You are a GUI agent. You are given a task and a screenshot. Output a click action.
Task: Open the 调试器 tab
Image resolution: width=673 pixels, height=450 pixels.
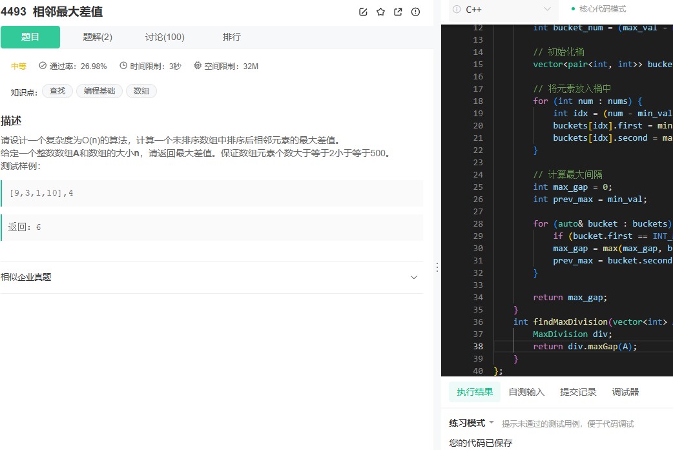pos(625,392)
